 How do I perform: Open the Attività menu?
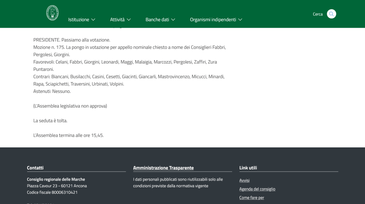117,20
